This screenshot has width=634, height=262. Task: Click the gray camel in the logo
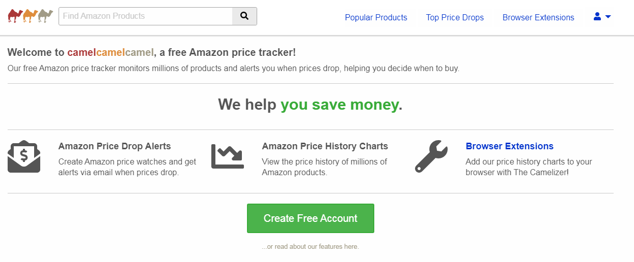pos(46,16)
